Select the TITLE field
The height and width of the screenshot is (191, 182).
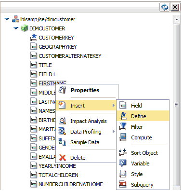click(45, 65)
